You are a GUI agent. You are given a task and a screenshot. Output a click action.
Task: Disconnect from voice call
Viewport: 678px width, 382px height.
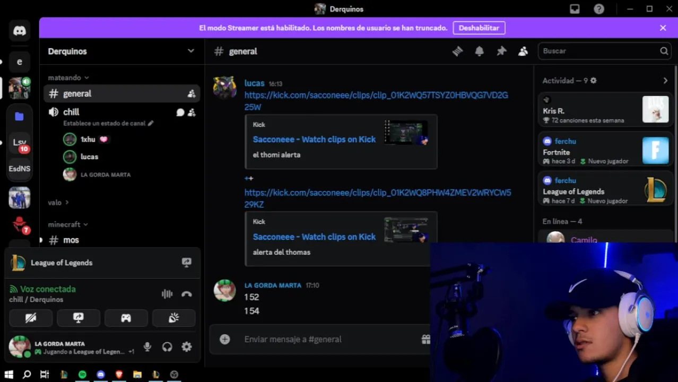coord(186,294)
